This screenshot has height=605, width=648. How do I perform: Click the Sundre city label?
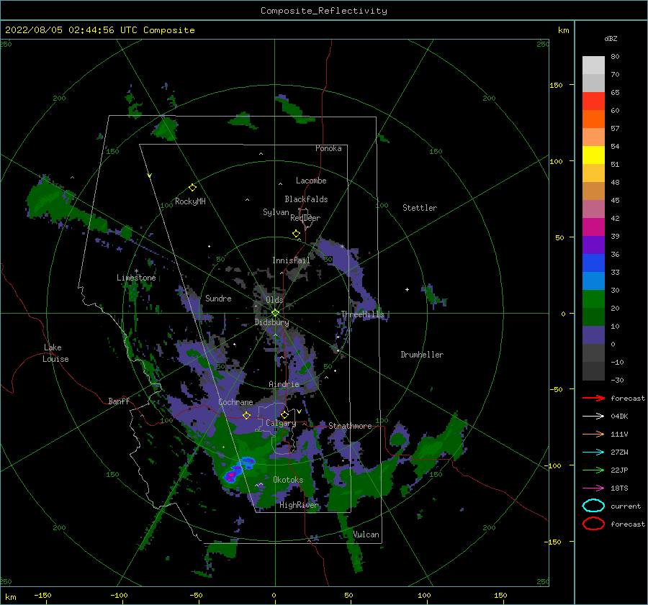click(x=219, y=298)
